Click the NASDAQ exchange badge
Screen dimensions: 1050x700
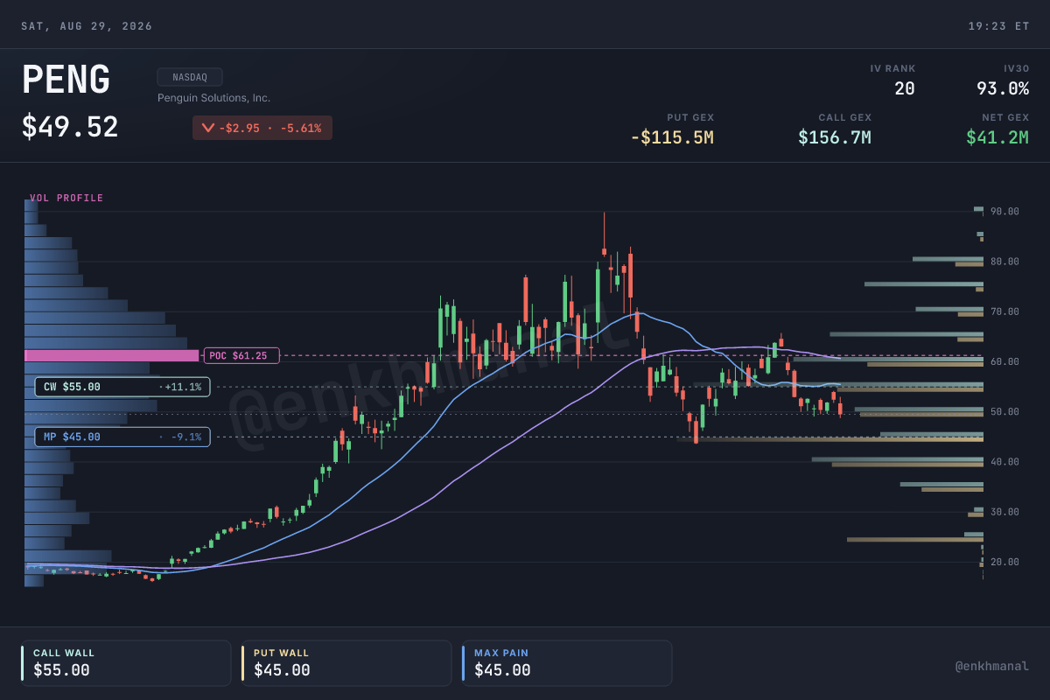click(190, 77)
